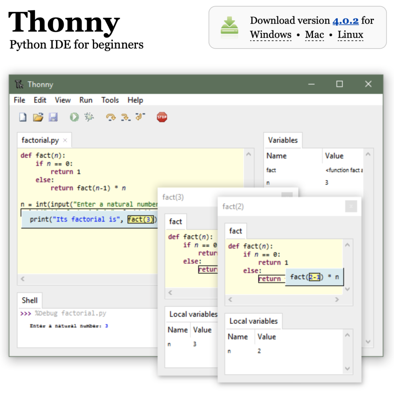Select the n row in fact(3) local variables

pos(191,344)
